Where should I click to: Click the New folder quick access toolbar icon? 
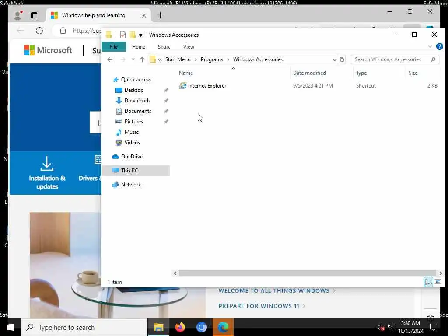click(133, 35)
